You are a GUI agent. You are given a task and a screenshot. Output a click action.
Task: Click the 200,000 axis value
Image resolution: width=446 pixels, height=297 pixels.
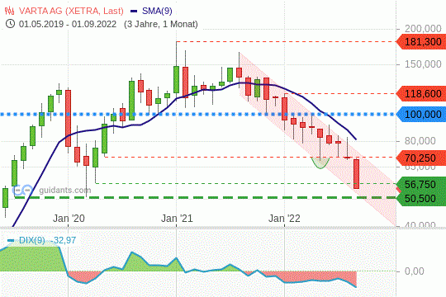click(x=423, y=28)
